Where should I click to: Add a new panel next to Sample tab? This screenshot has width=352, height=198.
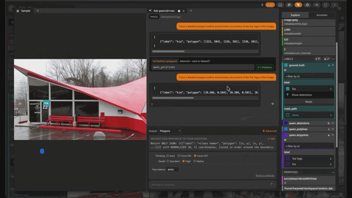pos(38,11)
